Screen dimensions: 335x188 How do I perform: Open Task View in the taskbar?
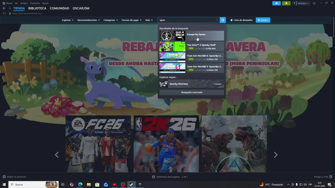(63, 185)
